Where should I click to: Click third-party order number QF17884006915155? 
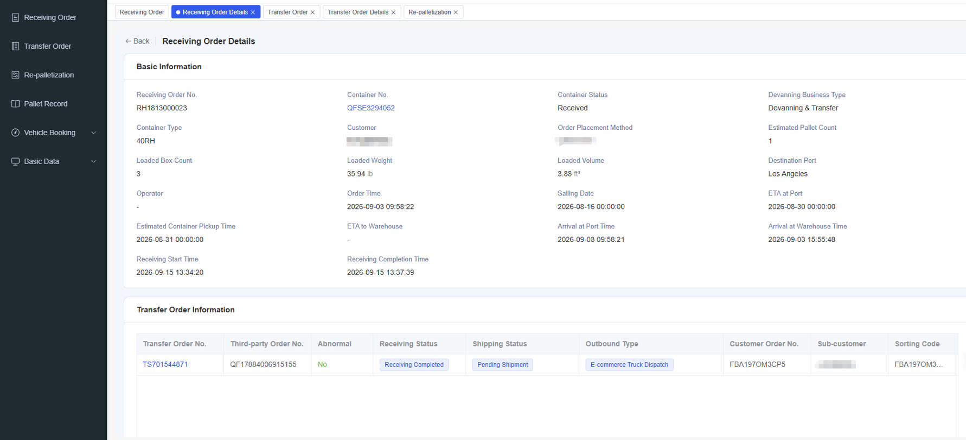tap(263, 364)
